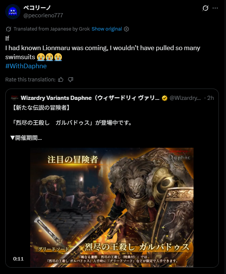Image resolution: width=226 pixels, height=274 pixels.
Task: Click the gold verified badge on quoted account
Action: coord(165,98)
